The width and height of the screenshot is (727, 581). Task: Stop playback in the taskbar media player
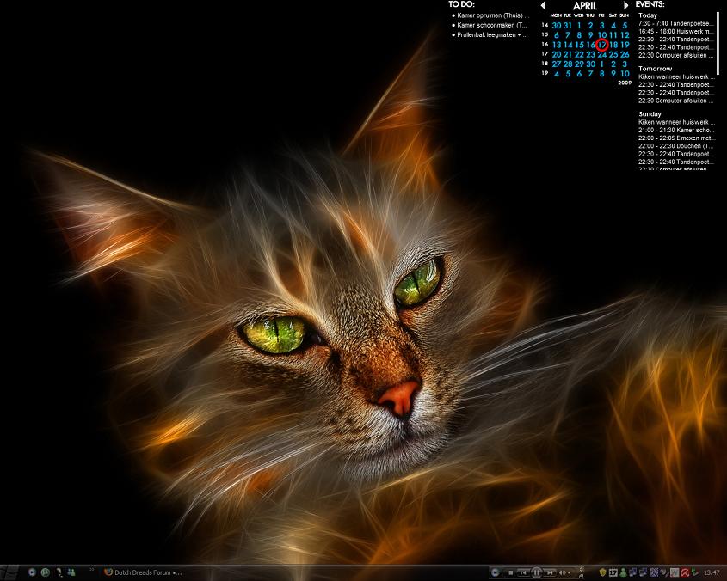[x=510, y=573]
